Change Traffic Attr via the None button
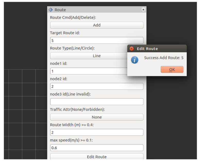Viewport: 199px width, 162px height. (97, 117)
